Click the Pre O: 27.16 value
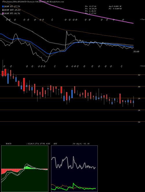 pos(90,6)
